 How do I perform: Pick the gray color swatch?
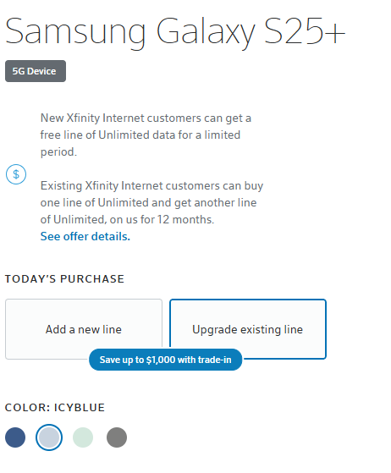(x=117, y=437)
